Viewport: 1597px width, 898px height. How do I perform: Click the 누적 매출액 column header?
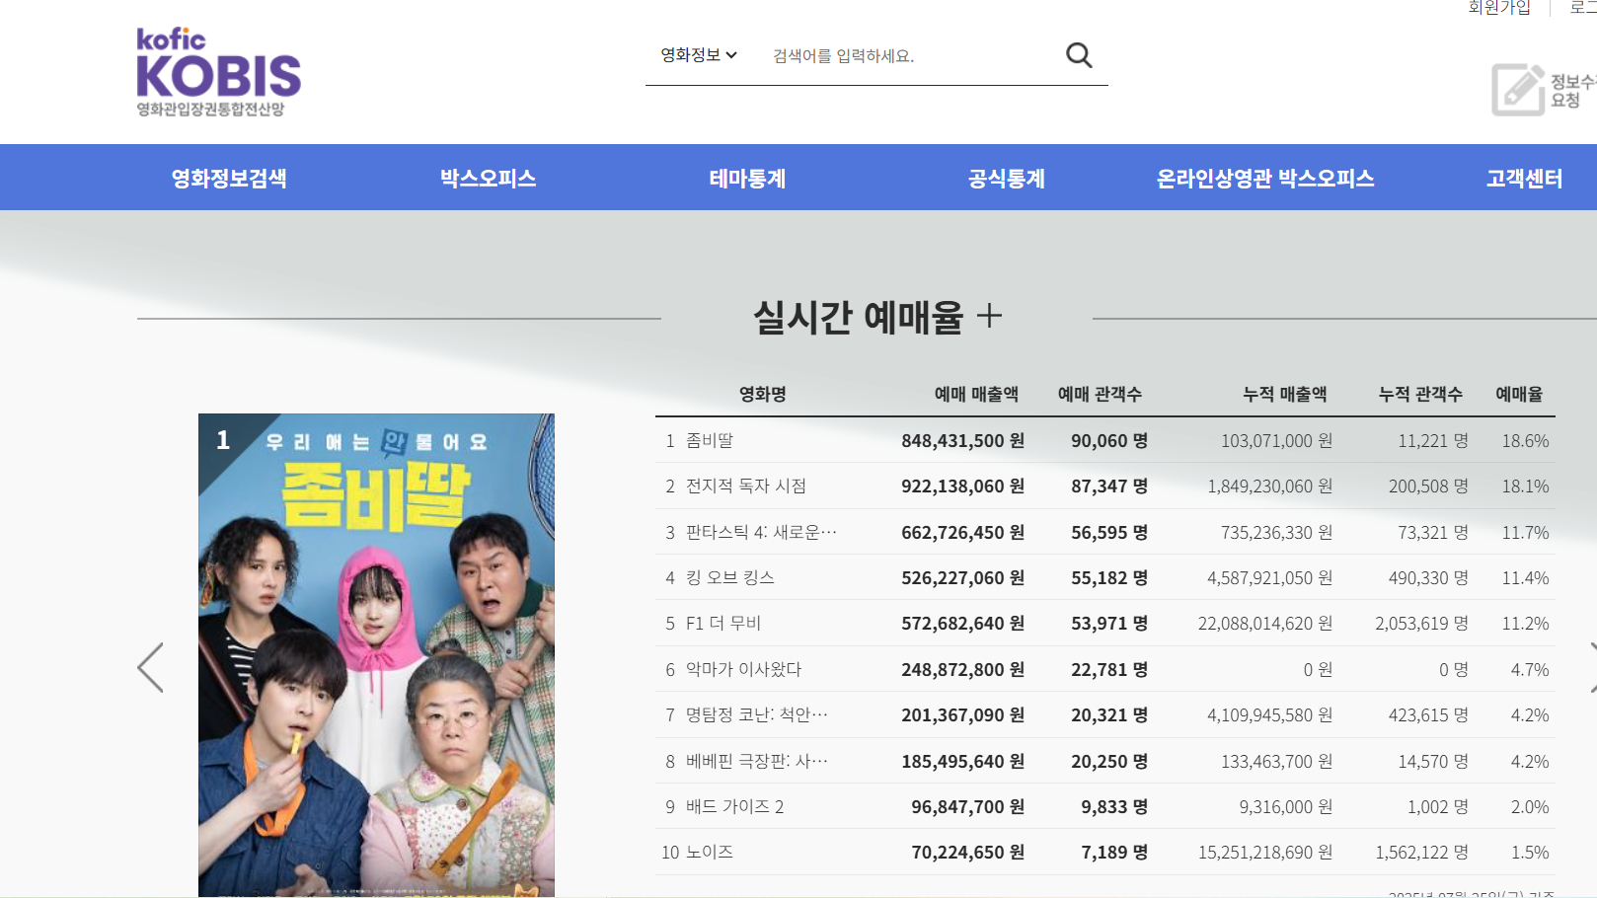tap(1284, 394)
